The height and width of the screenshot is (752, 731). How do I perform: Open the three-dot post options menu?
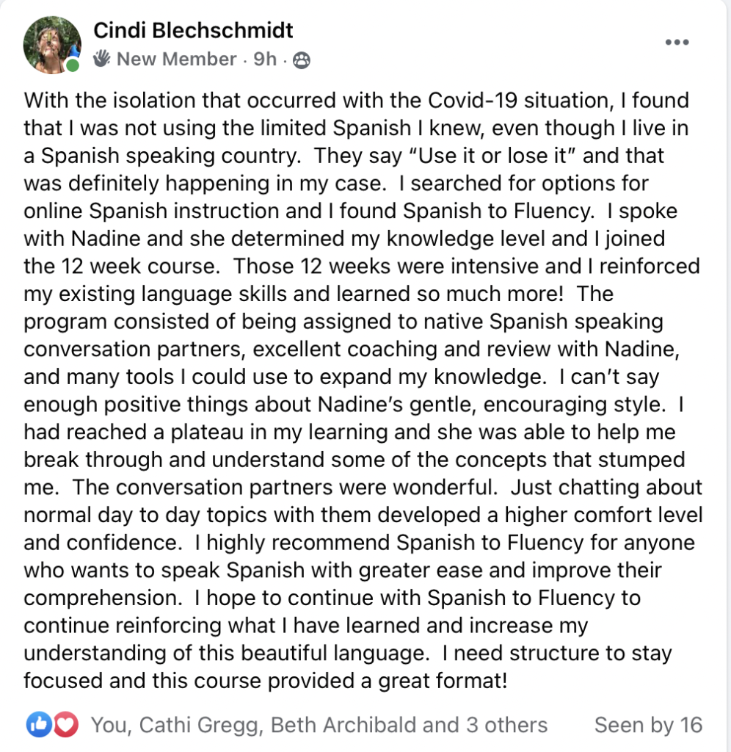pos(677,42)
